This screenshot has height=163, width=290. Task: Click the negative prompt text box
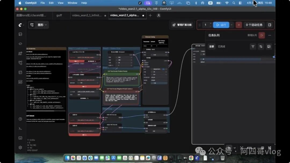tap(121, 97)
